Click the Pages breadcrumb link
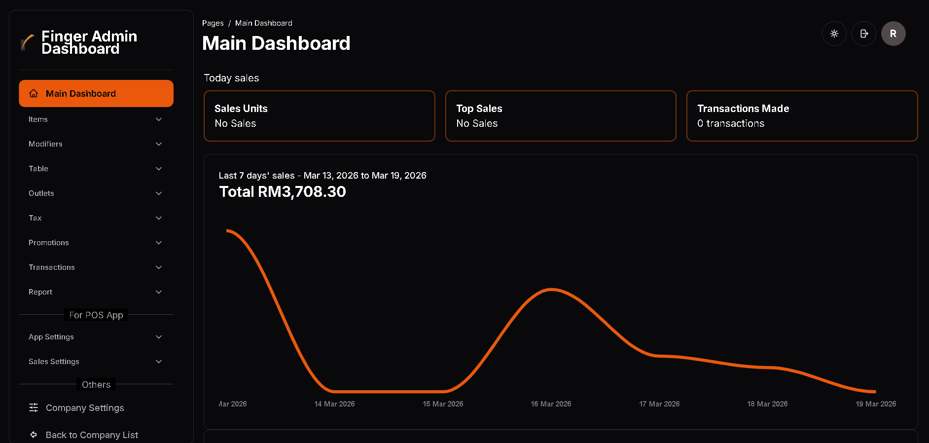The height and width of the screenshot is (443, 929). click(213, 23)
